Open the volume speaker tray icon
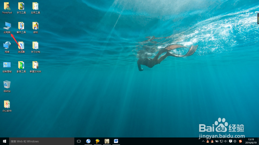The image size is (259, 145). (226, 141)
